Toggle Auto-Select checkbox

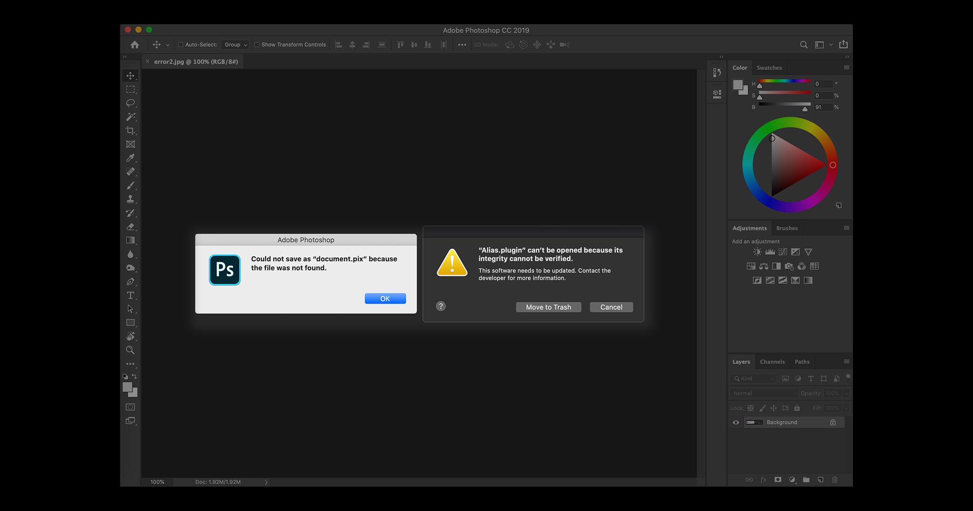coord(180,44)
